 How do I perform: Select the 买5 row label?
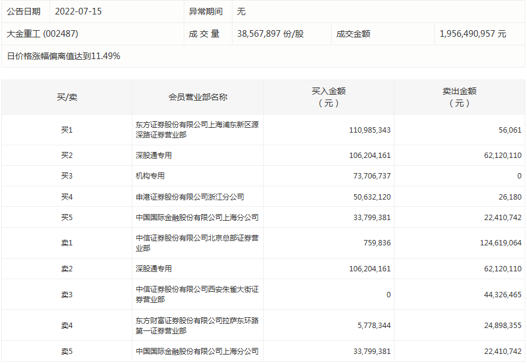67,217
